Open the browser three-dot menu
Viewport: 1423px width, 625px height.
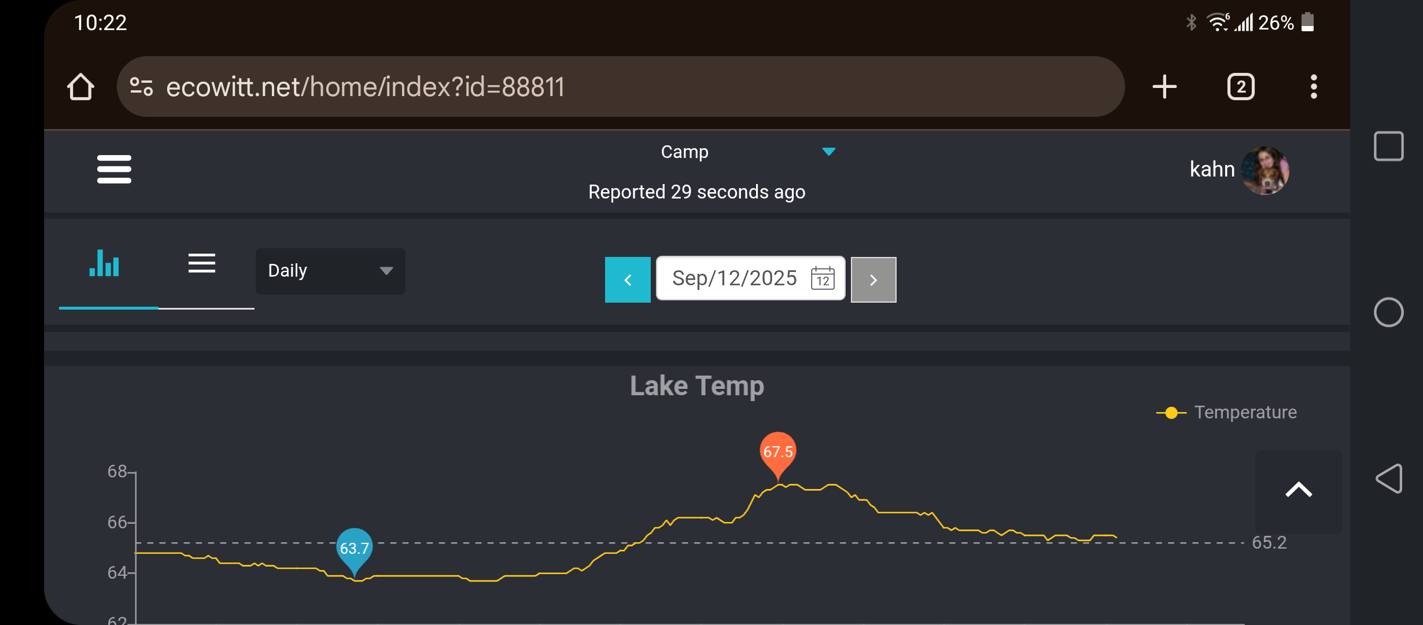click(1314, 87)
